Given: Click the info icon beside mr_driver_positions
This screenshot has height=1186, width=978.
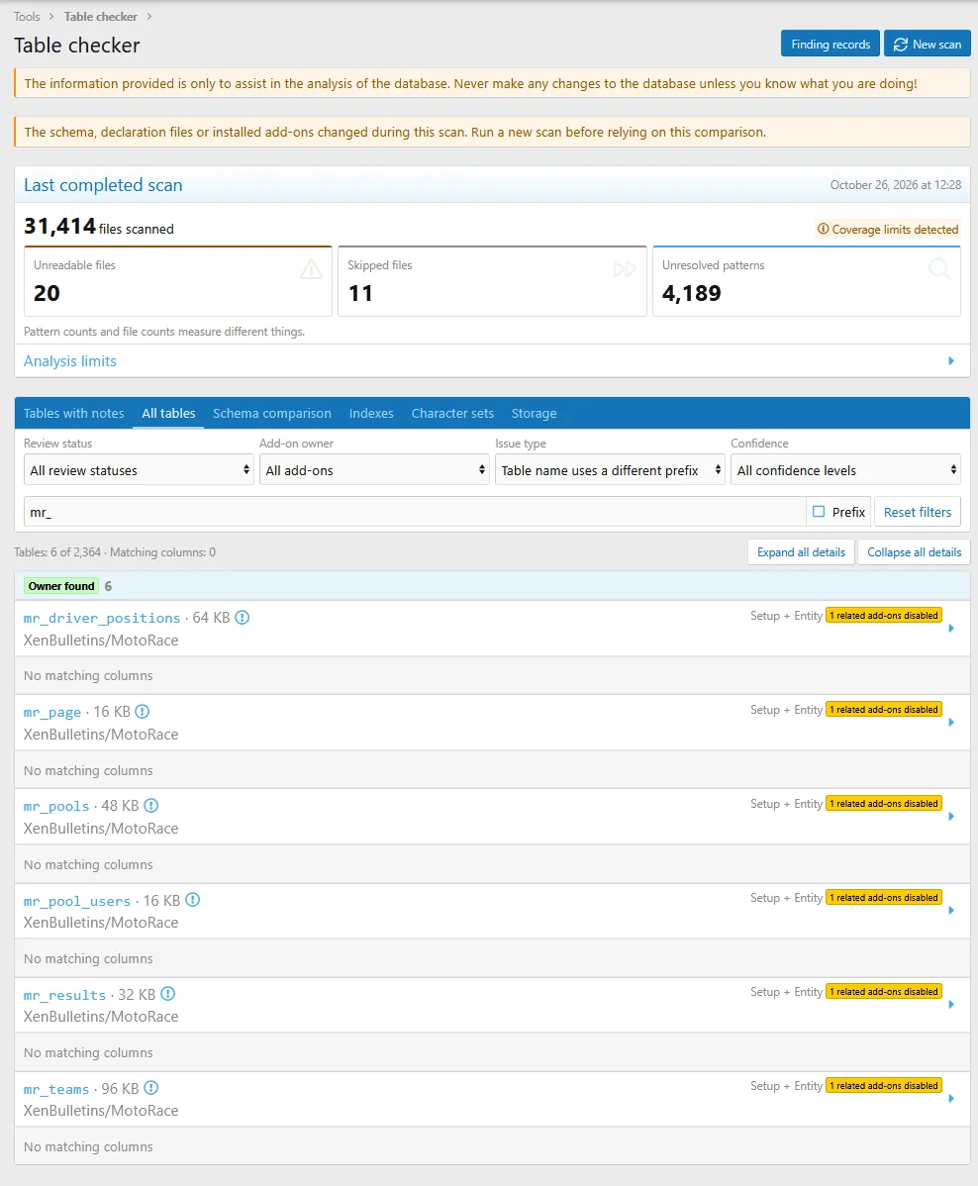Looking at the screenshot, I should 243,618.
